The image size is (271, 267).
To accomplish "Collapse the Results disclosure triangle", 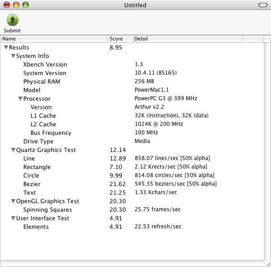I will click(6, 47).
